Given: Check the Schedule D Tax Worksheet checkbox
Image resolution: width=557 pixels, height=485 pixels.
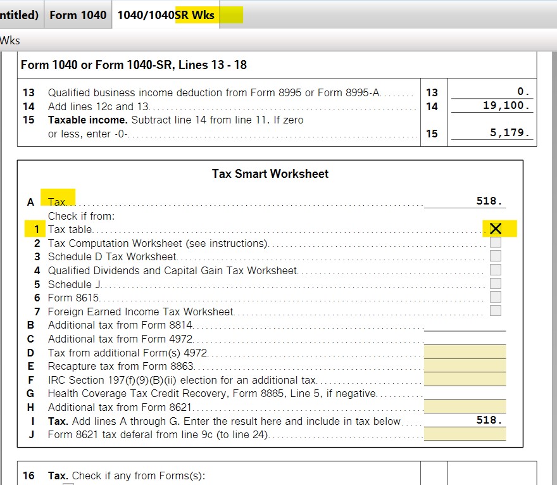Looking at the screenshot, I should (496, 256).
